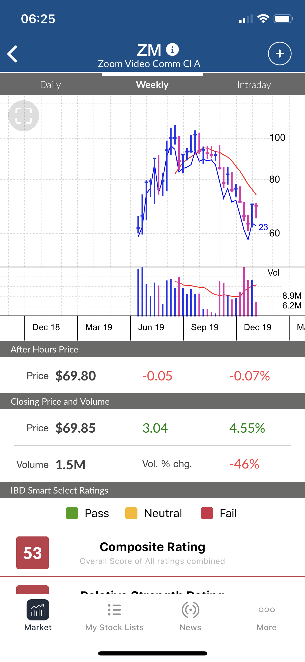The image size is (305, 662).
Task: Open My Stock Lists
Action: (114, 615)
